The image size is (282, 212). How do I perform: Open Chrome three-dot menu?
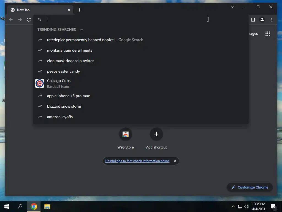(271, 20)
